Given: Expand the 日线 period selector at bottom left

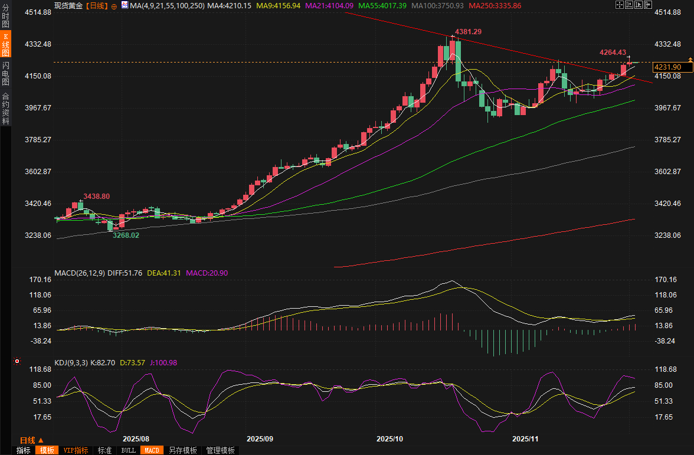Looking at the screenshot, I should point(32,440).
